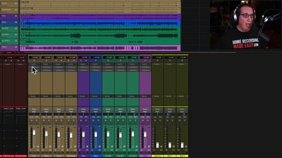
Task: Click pan mode icon on Perc channel
Action: [86, 117]
